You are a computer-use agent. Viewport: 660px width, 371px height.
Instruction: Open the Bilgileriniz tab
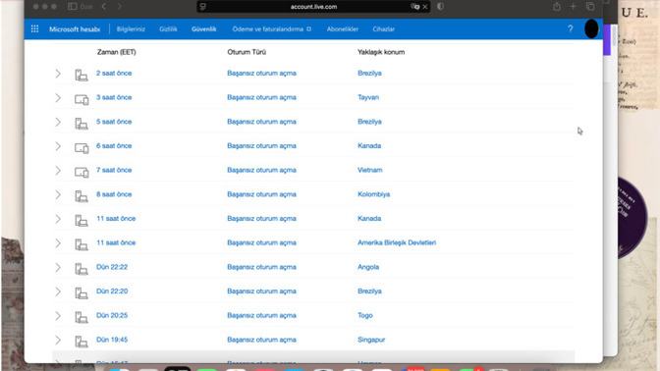pyautogui.click(x=131, y=29)
